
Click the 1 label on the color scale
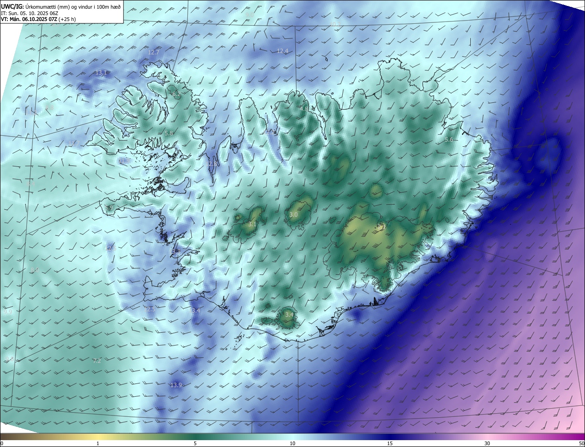[98, 443]
